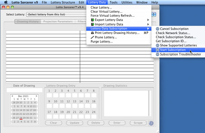Viewport: 205px width, 133px height.
Task: Expand the Import Lottery Data submenu arrow
Action: click(x=148, y=24)
